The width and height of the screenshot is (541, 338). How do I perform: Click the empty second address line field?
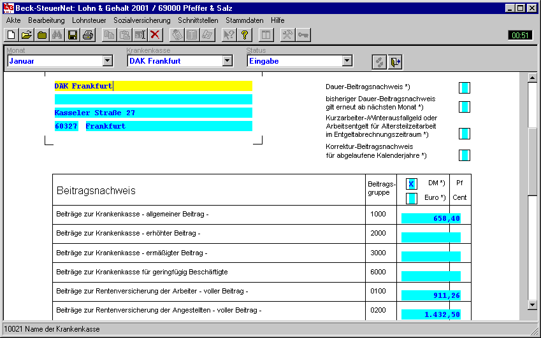click(153, 99)
